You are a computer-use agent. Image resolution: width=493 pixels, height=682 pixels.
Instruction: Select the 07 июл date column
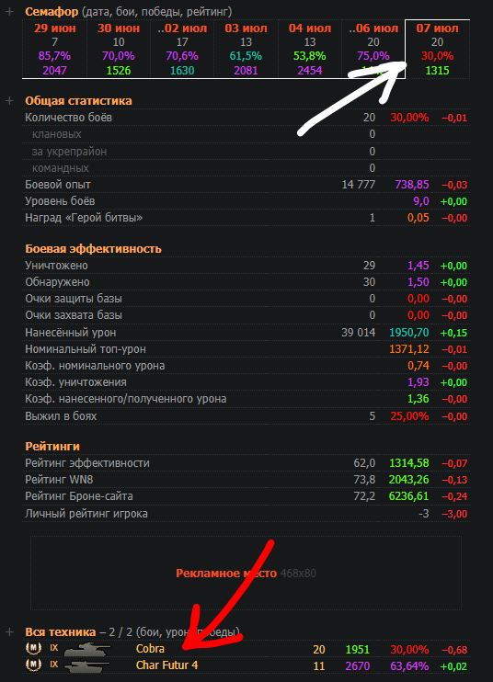pos(437,49)
